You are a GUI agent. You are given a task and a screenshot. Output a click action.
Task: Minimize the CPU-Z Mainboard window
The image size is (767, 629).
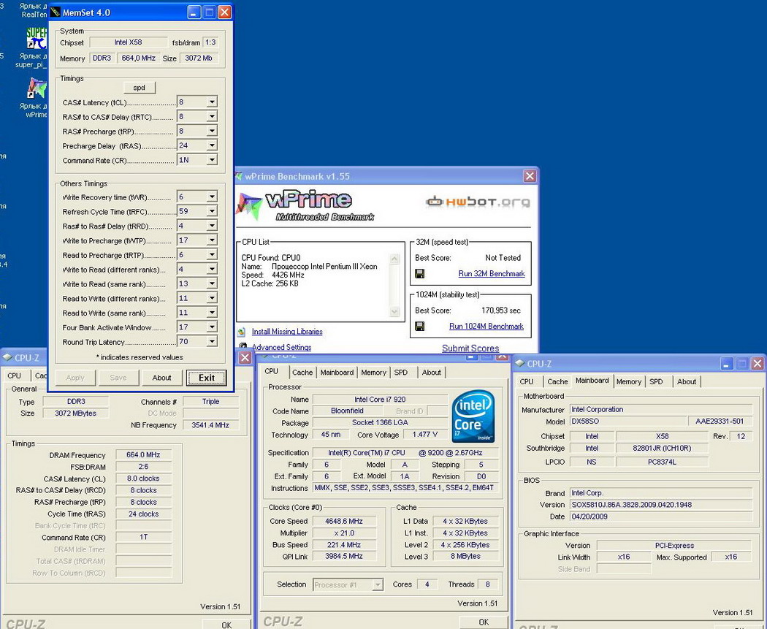point(727,363)
